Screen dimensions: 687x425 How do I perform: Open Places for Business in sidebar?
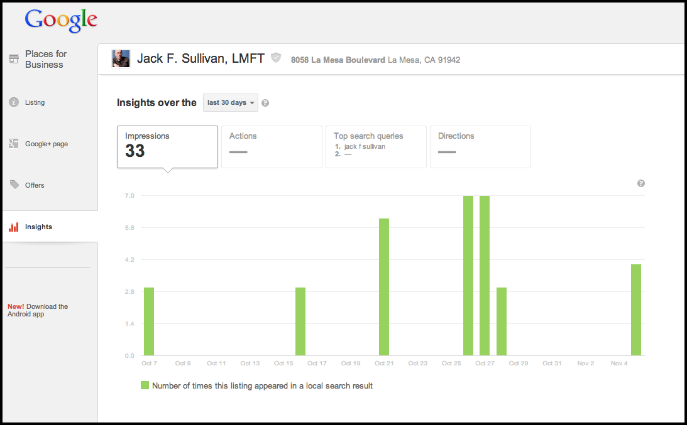pos(45,59)
